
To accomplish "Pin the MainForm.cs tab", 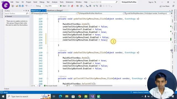I will point(43,11).
